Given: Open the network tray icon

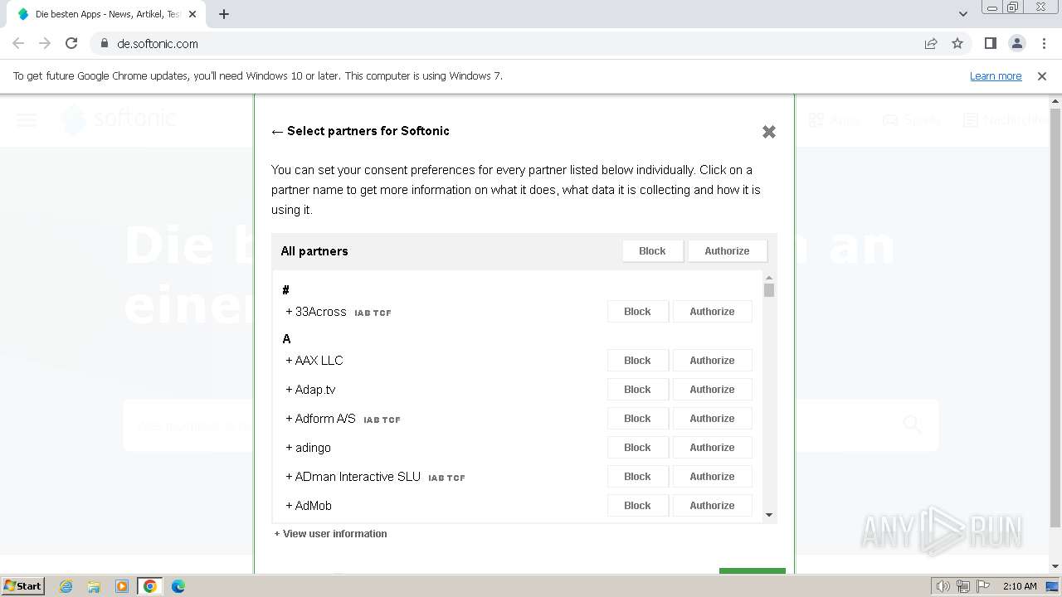Looking at the screenshot, I should point(963,586).
